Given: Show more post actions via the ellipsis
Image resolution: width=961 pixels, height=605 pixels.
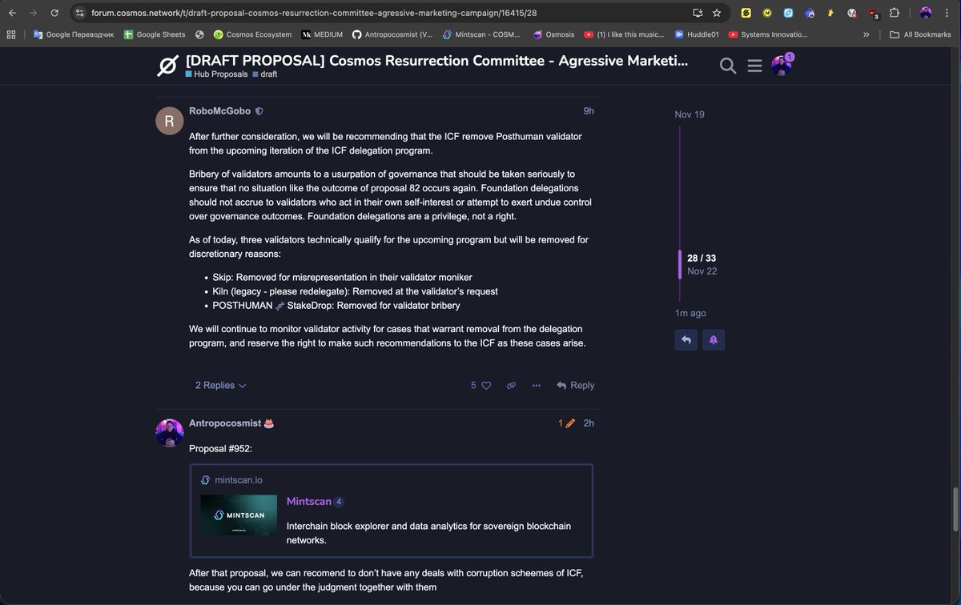Looking at the screenshot, I should [536, 385].
